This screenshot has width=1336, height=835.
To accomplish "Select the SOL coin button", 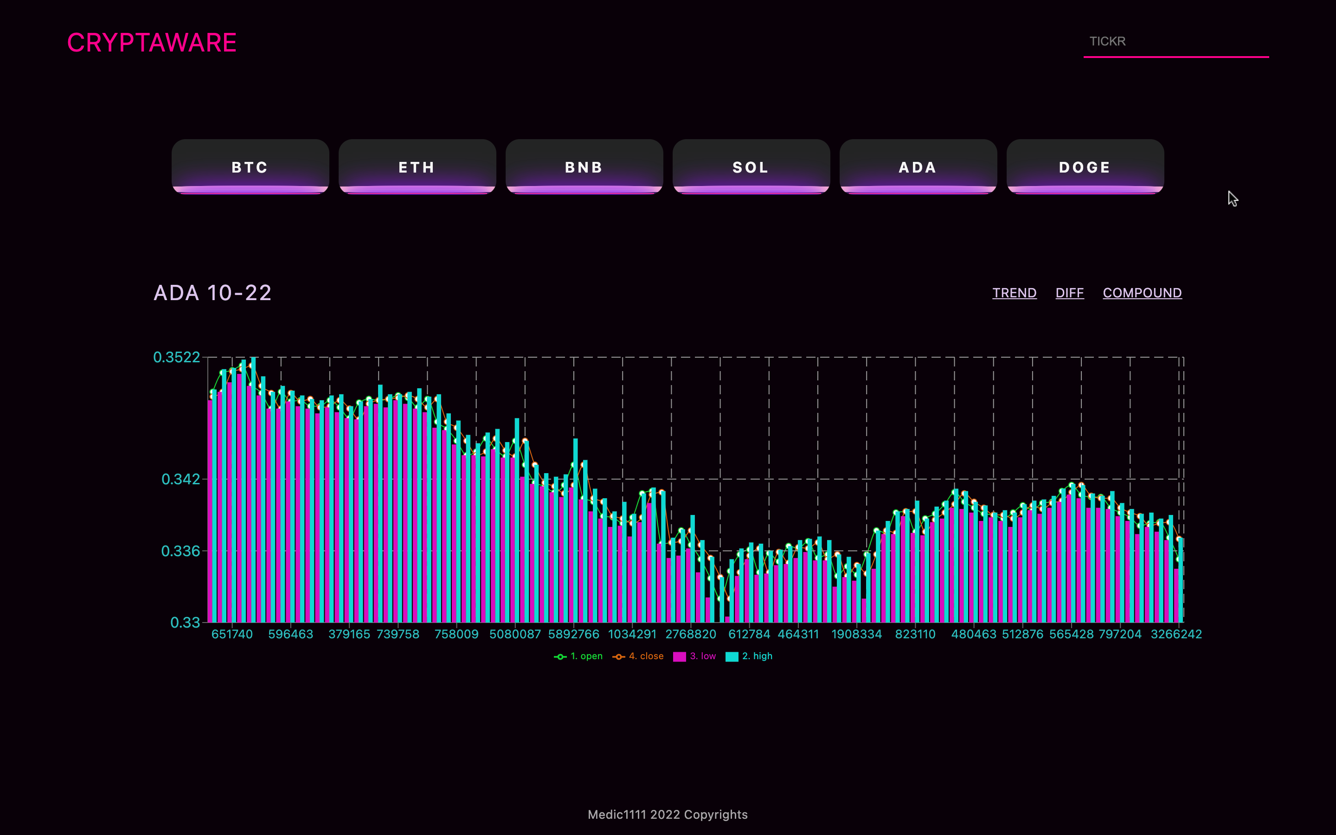I will point(751,167).
